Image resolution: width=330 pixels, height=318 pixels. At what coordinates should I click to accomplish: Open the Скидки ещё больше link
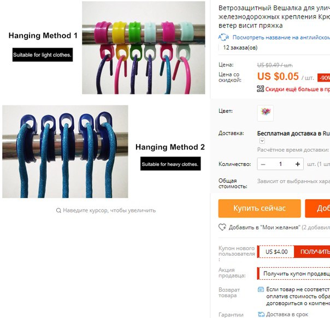(x=298, y=89)
